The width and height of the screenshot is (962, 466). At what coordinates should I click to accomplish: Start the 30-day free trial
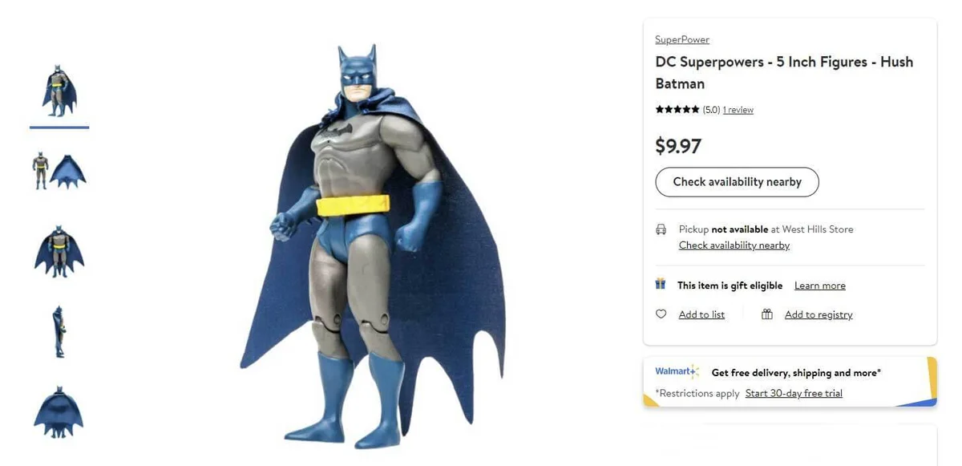pyautogui.click(x=794, y=393)
